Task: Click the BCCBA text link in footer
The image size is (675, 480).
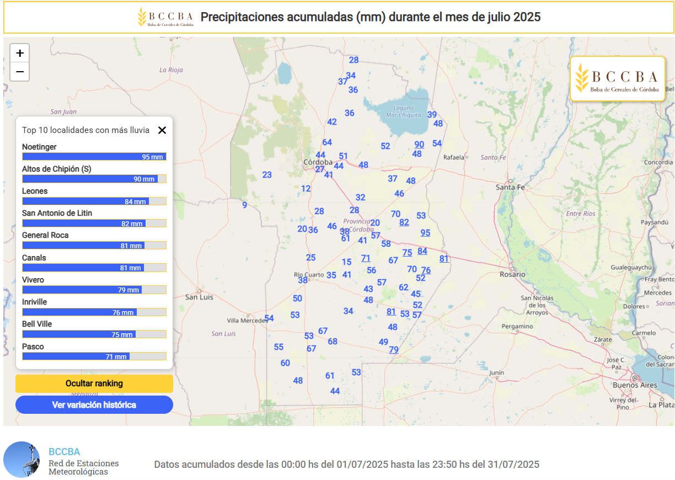Action: [64, 451]
